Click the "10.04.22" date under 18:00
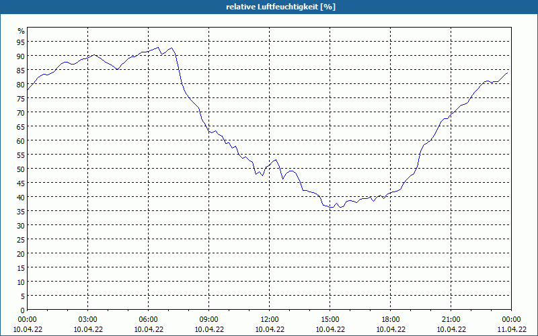This screenshot has width=538, height=336. (391, 329)
